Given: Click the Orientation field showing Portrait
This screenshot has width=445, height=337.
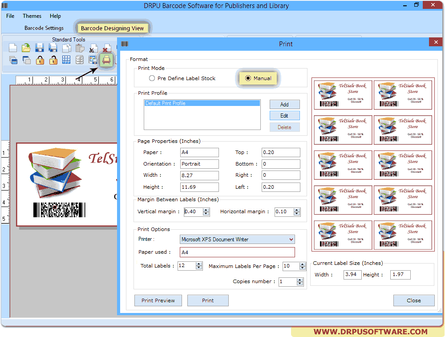Looking at the screenshot, I should click(x=199, y=164).
